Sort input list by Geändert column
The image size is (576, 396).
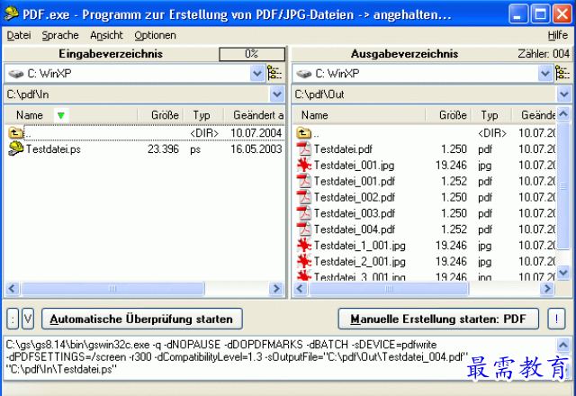coord(254,115)
